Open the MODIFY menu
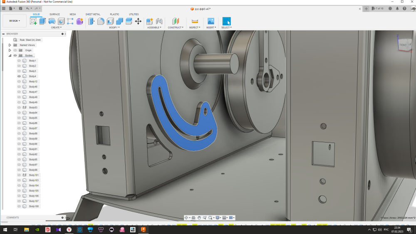416x234 pixels. (x=114, y=27)
